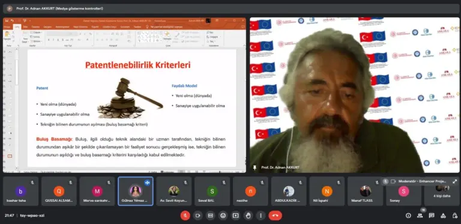Open the Bölüm section dropdown
Screen dimensions: 461x224
pyautogui.click(x=37, y=41)
